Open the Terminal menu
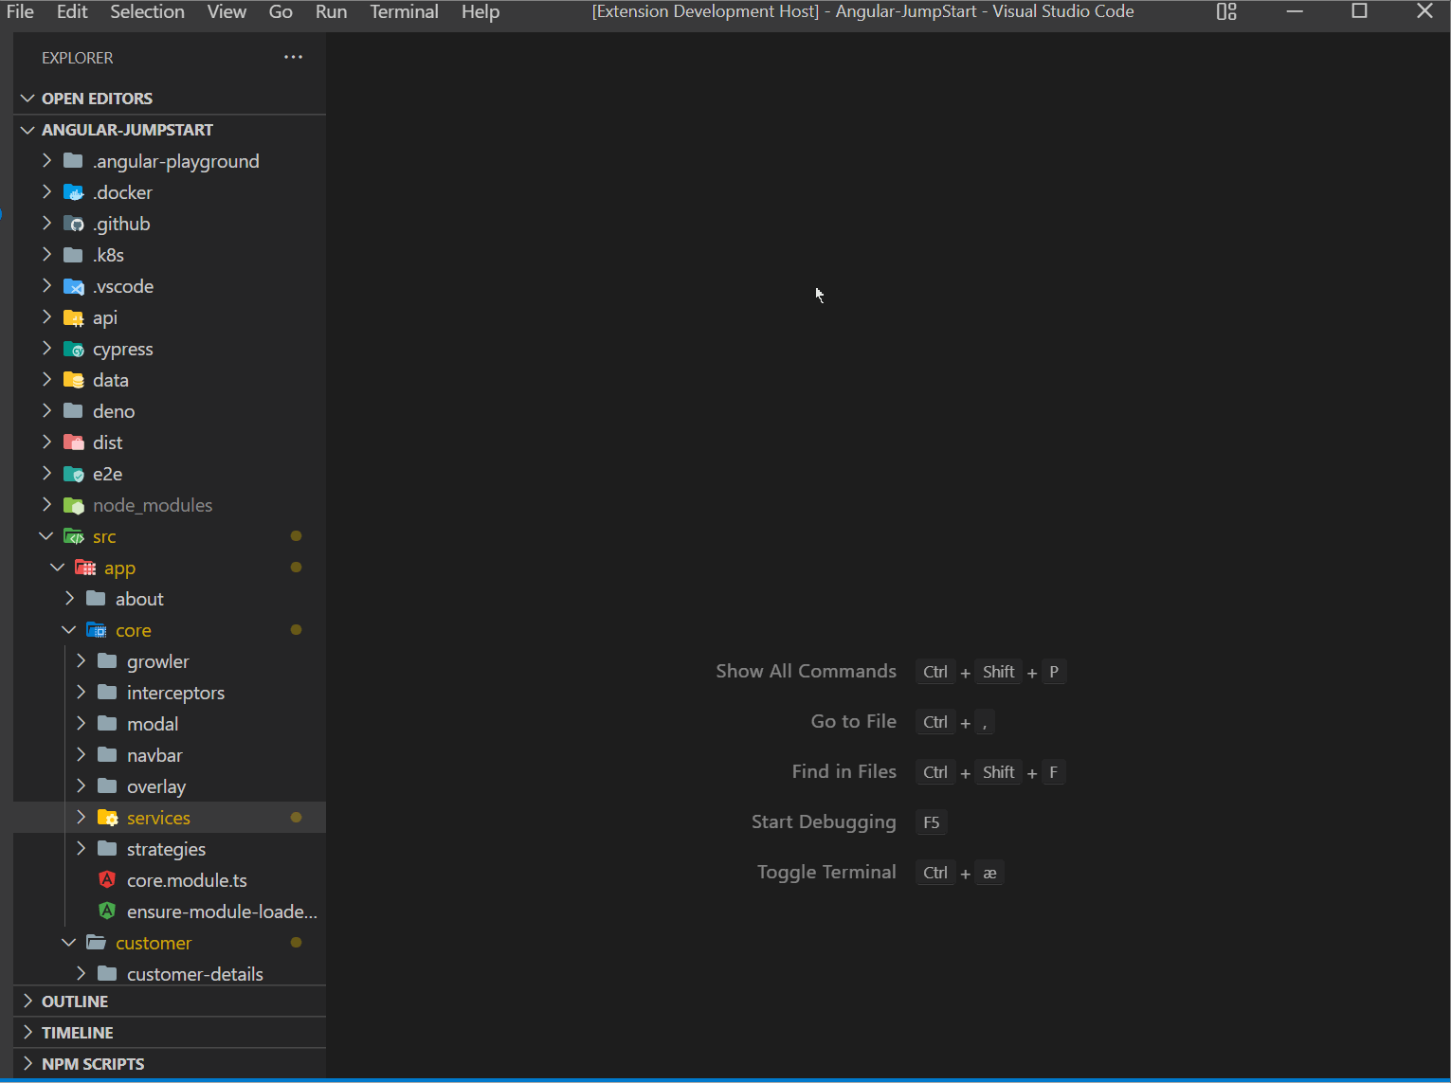The width and height of the screenshot is (1451, 1083). [x=405, y=11]
